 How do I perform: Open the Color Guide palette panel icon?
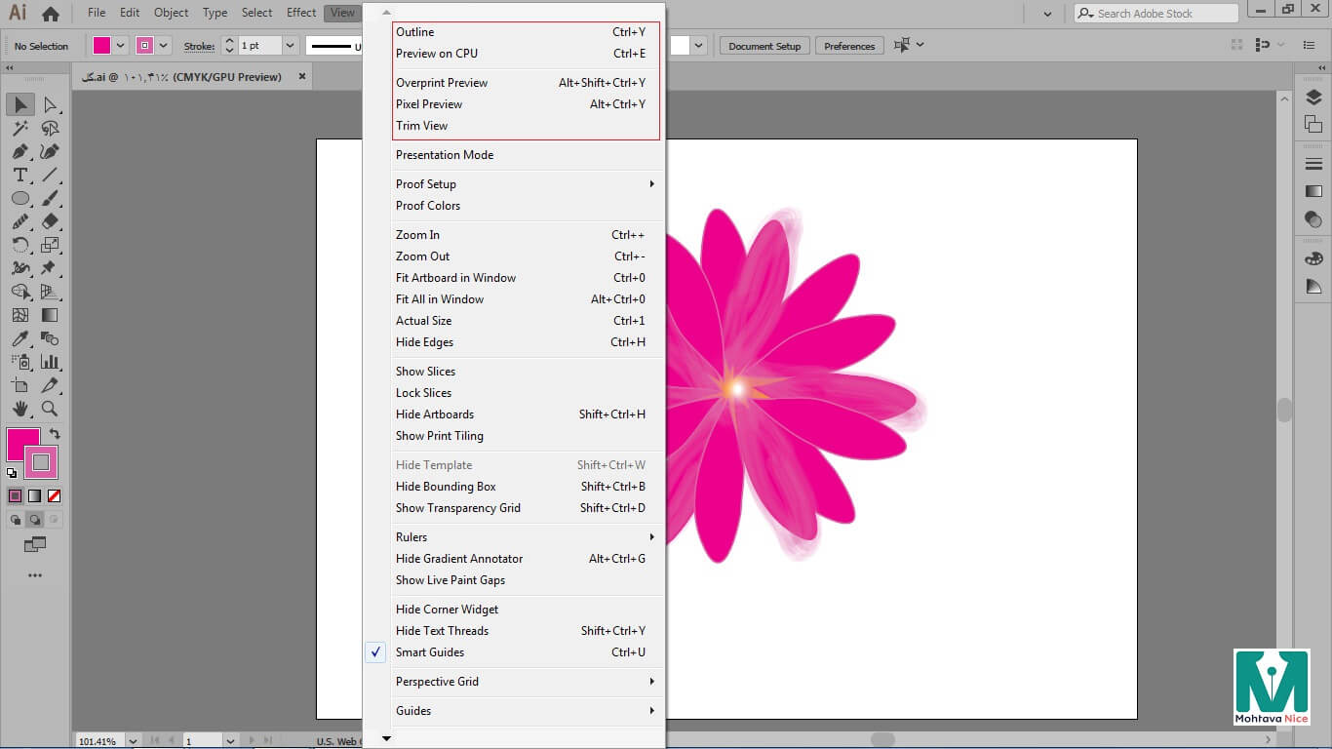[x=1313, y=258]
